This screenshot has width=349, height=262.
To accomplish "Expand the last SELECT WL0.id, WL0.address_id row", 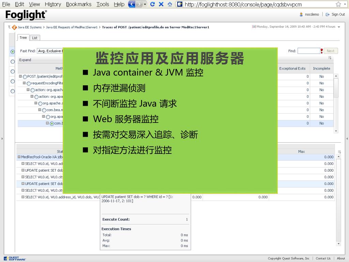I will (x=23, y=197).
